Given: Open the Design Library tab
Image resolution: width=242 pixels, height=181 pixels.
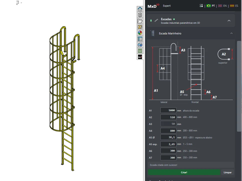Looking at the screenshot, I should click(140, 15).
